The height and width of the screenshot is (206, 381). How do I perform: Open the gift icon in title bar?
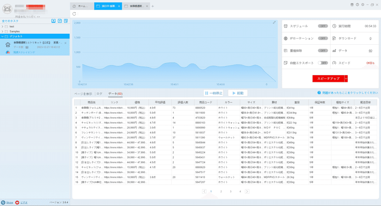tap(352, 5)
